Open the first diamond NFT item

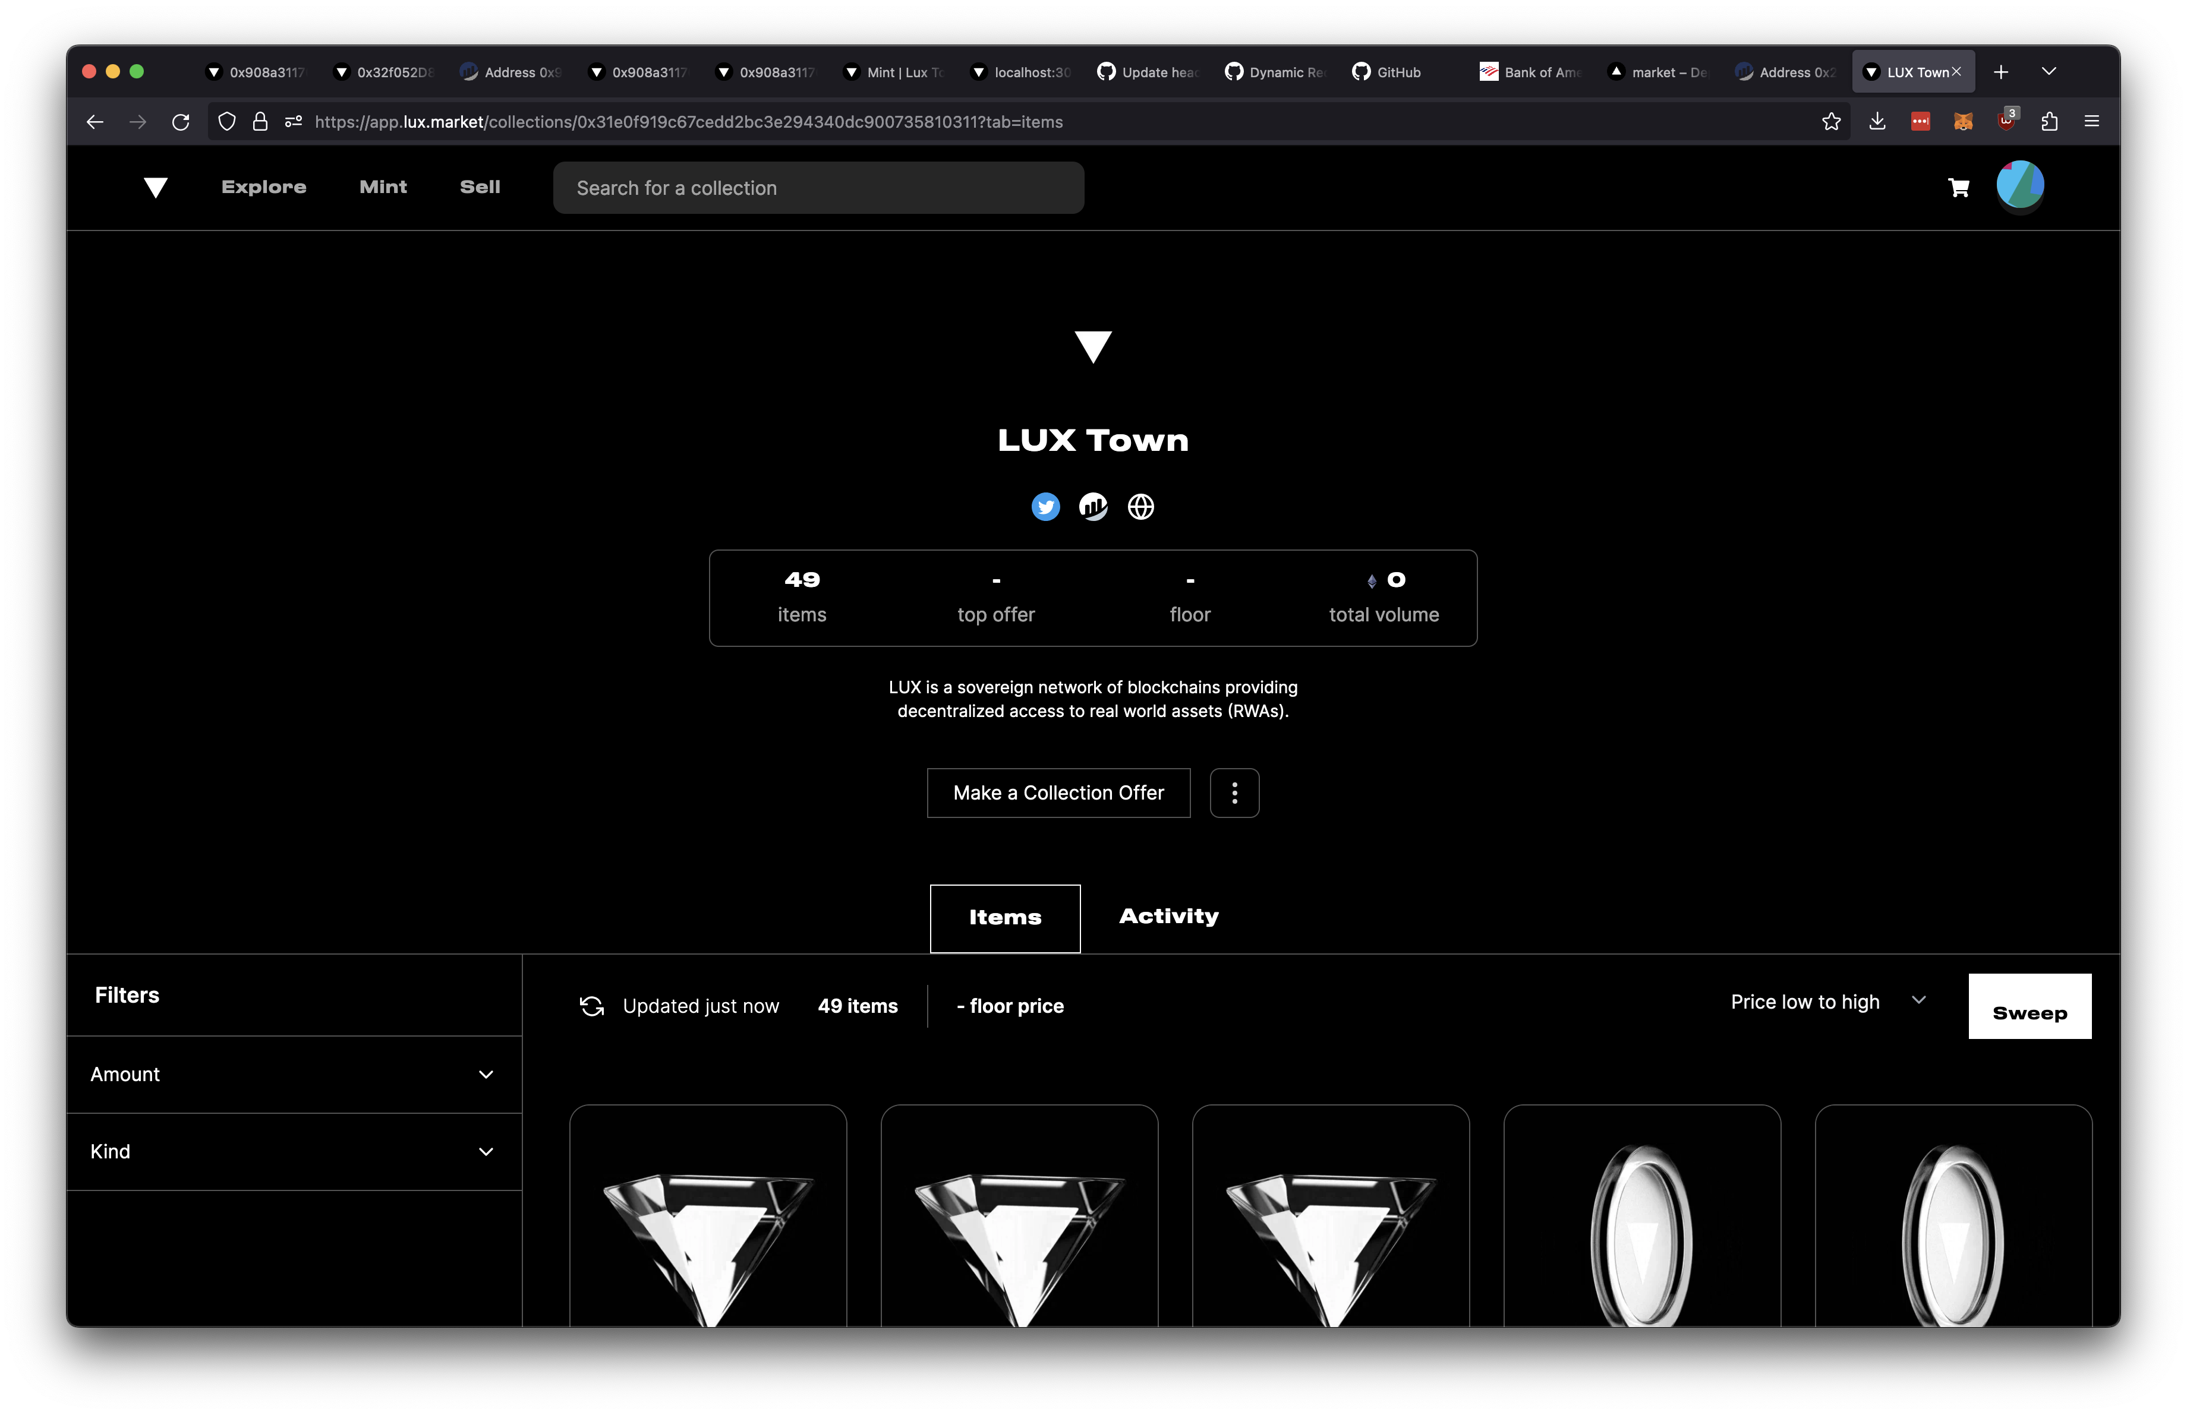[x=708, y=1230]
